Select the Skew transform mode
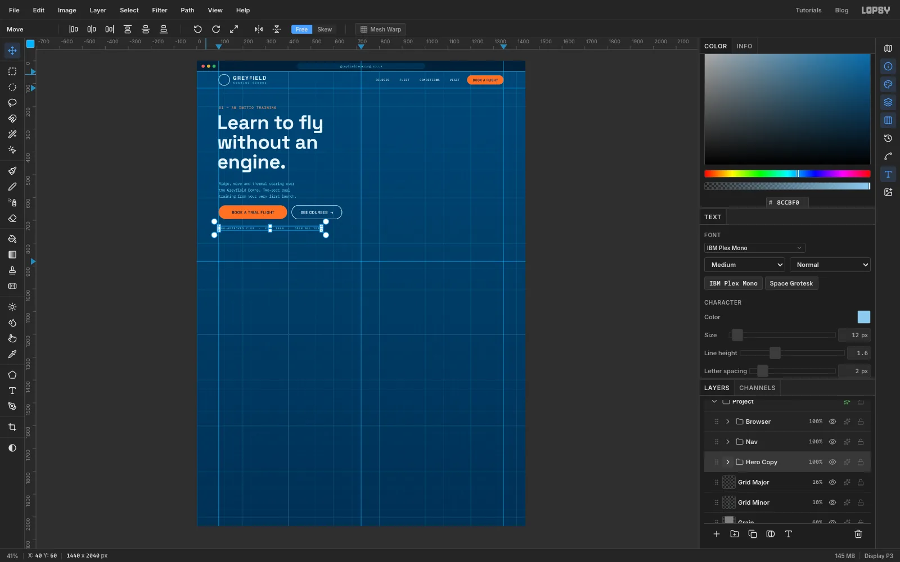The image size is (900, 562). 325,29
